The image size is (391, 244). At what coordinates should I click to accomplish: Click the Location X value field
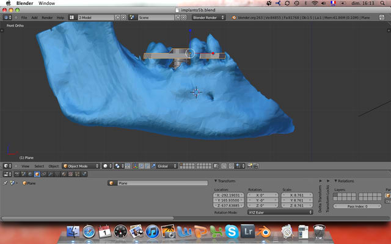(x=228, y=195)
